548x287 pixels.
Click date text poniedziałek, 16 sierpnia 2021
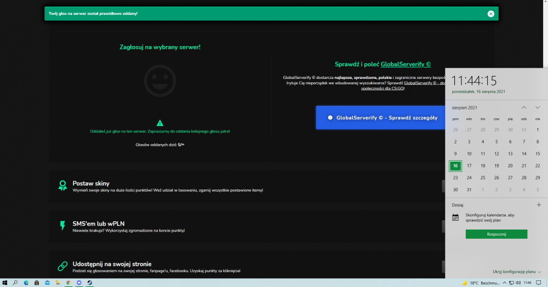coord(478,92)
